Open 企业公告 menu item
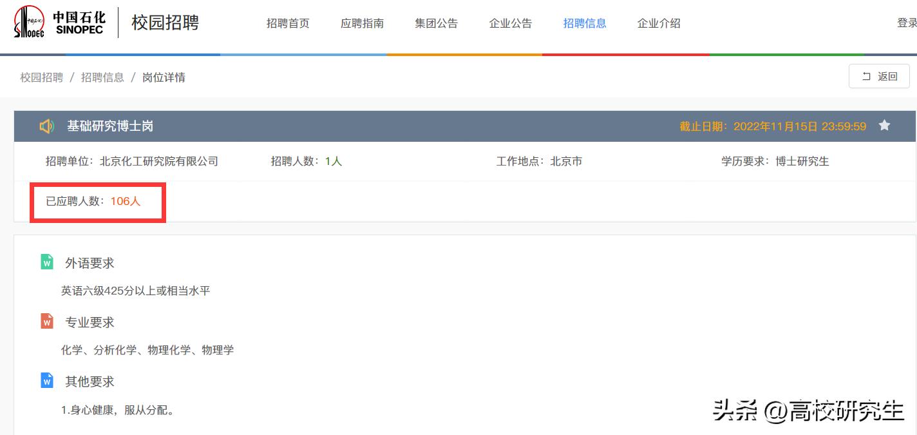The width and height of the screenshot is (917, 435). 511,23
